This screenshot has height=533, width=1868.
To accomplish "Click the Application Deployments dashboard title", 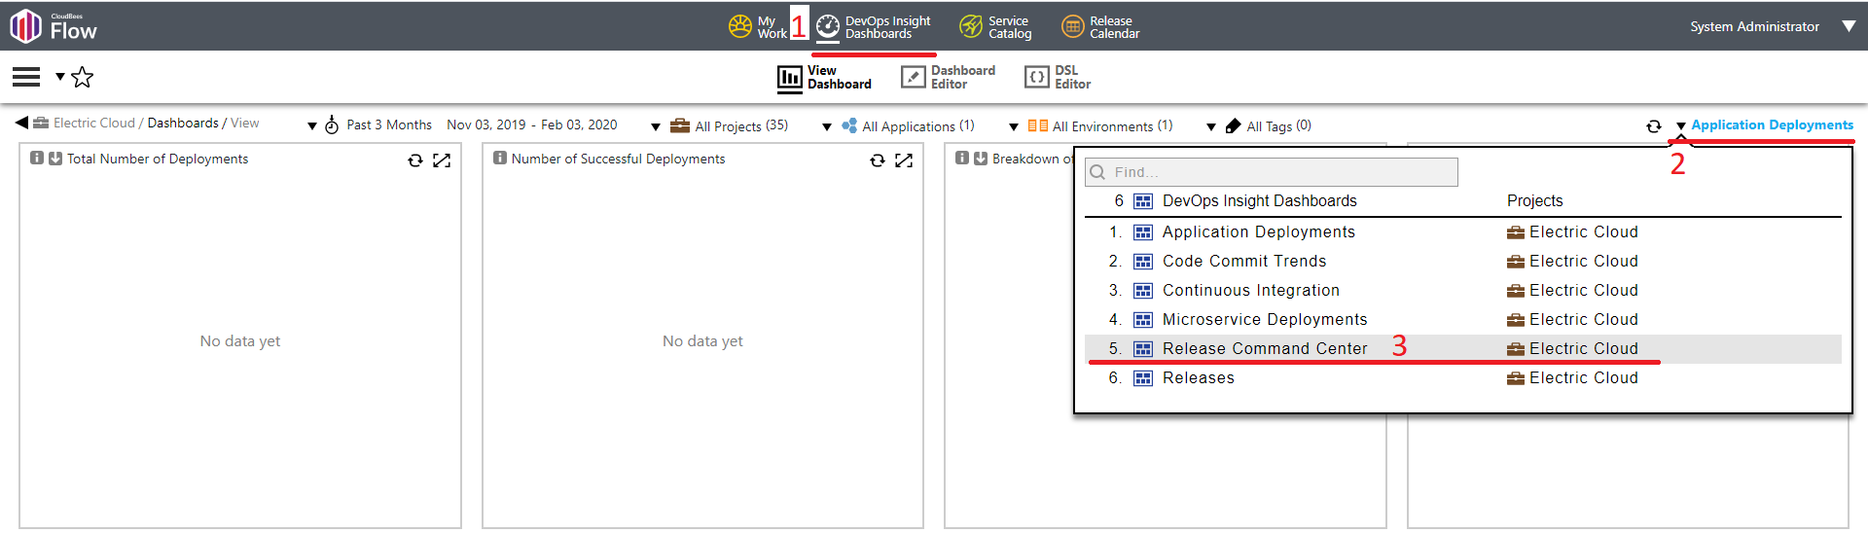I will (x=1772, y=124).
